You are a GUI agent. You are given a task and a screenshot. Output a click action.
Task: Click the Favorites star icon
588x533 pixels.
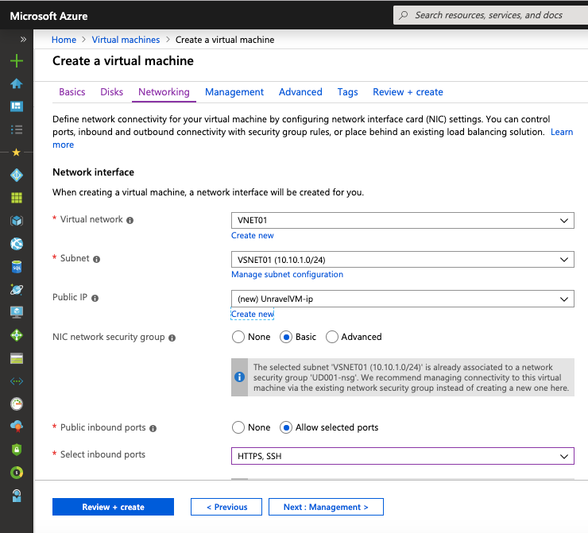tap(17, 153)
